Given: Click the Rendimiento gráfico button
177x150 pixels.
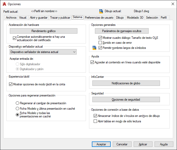Looking at the screenshot, I should (x=44, y=31).
